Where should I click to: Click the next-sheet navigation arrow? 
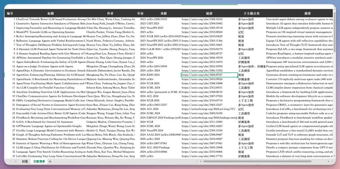click(10, 161)
